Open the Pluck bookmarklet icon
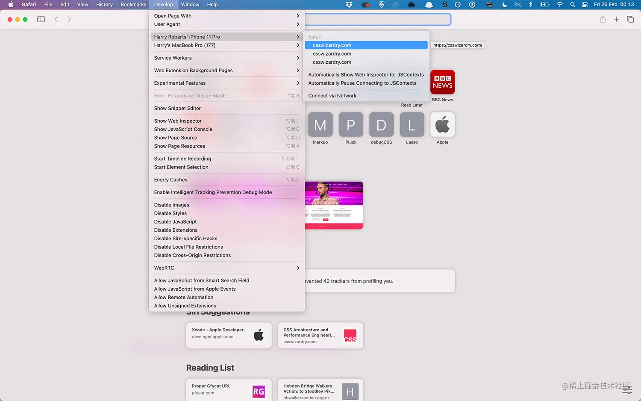Screen dimensions: 641x401 (351, 124)
